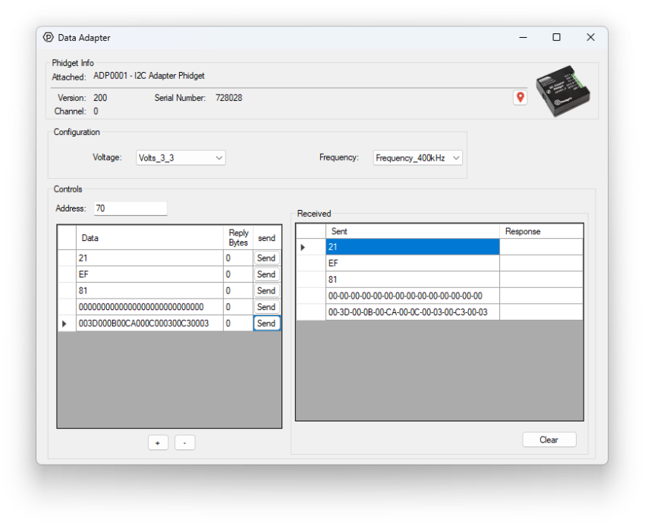Remove a data row with the - button
Viewport: 645px width, 523px height.
click(184, 442)
